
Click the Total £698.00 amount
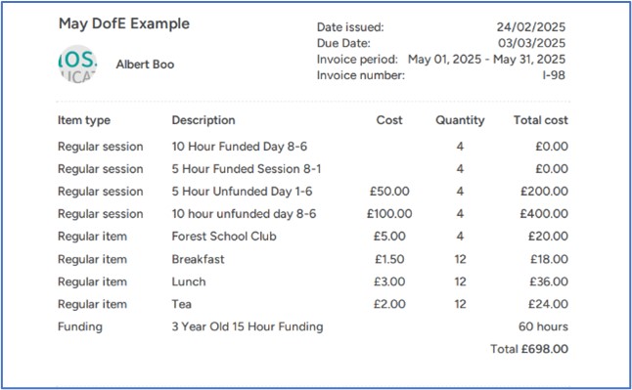point(529,349)
